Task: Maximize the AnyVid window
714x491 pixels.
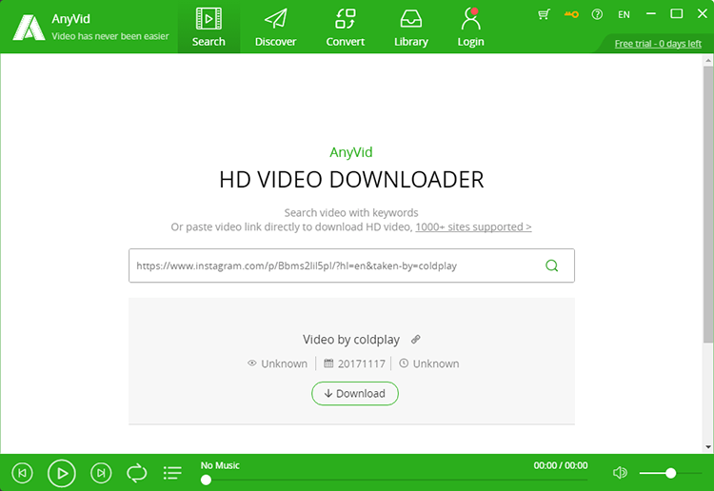Action: pos(677,14)
